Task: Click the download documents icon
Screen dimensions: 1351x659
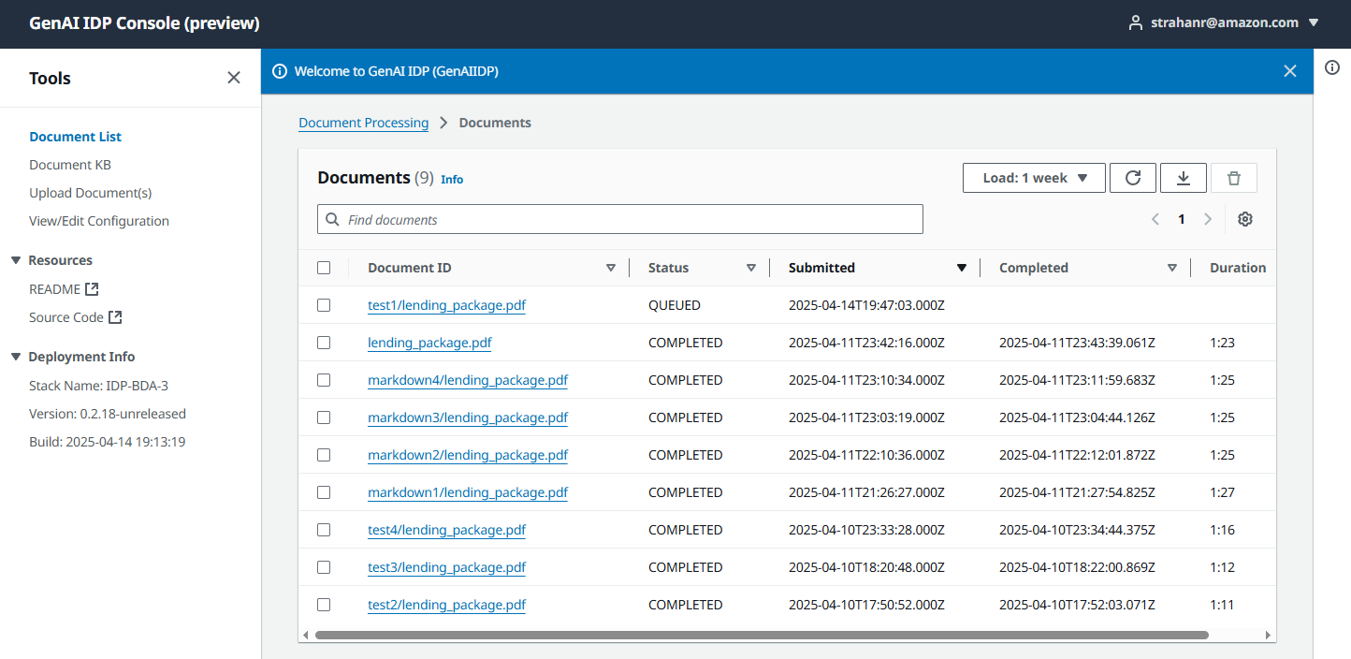Action: tap(1184, 177)
